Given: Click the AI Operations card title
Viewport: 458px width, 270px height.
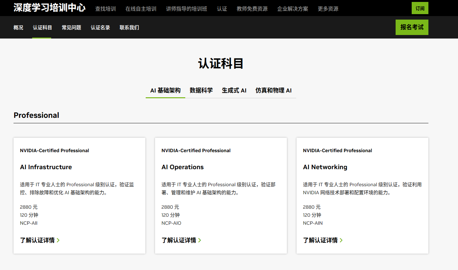Looking at the screenshot, I should coord(183,167).
